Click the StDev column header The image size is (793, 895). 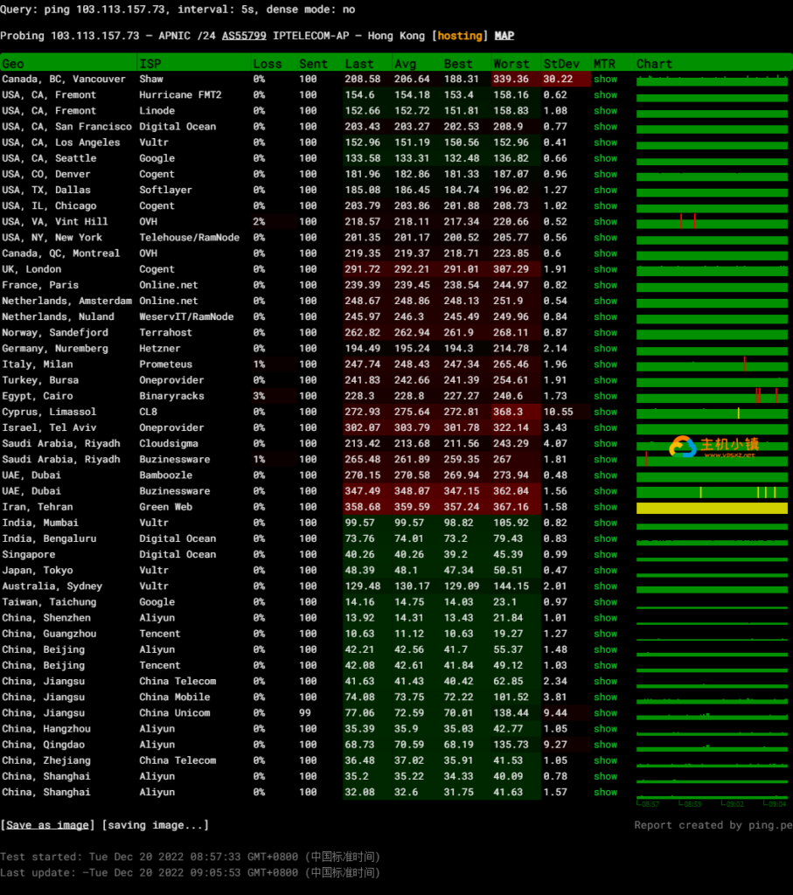[560, 64]
